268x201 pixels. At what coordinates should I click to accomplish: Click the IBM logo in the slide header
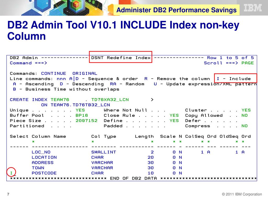click(253, 8)
